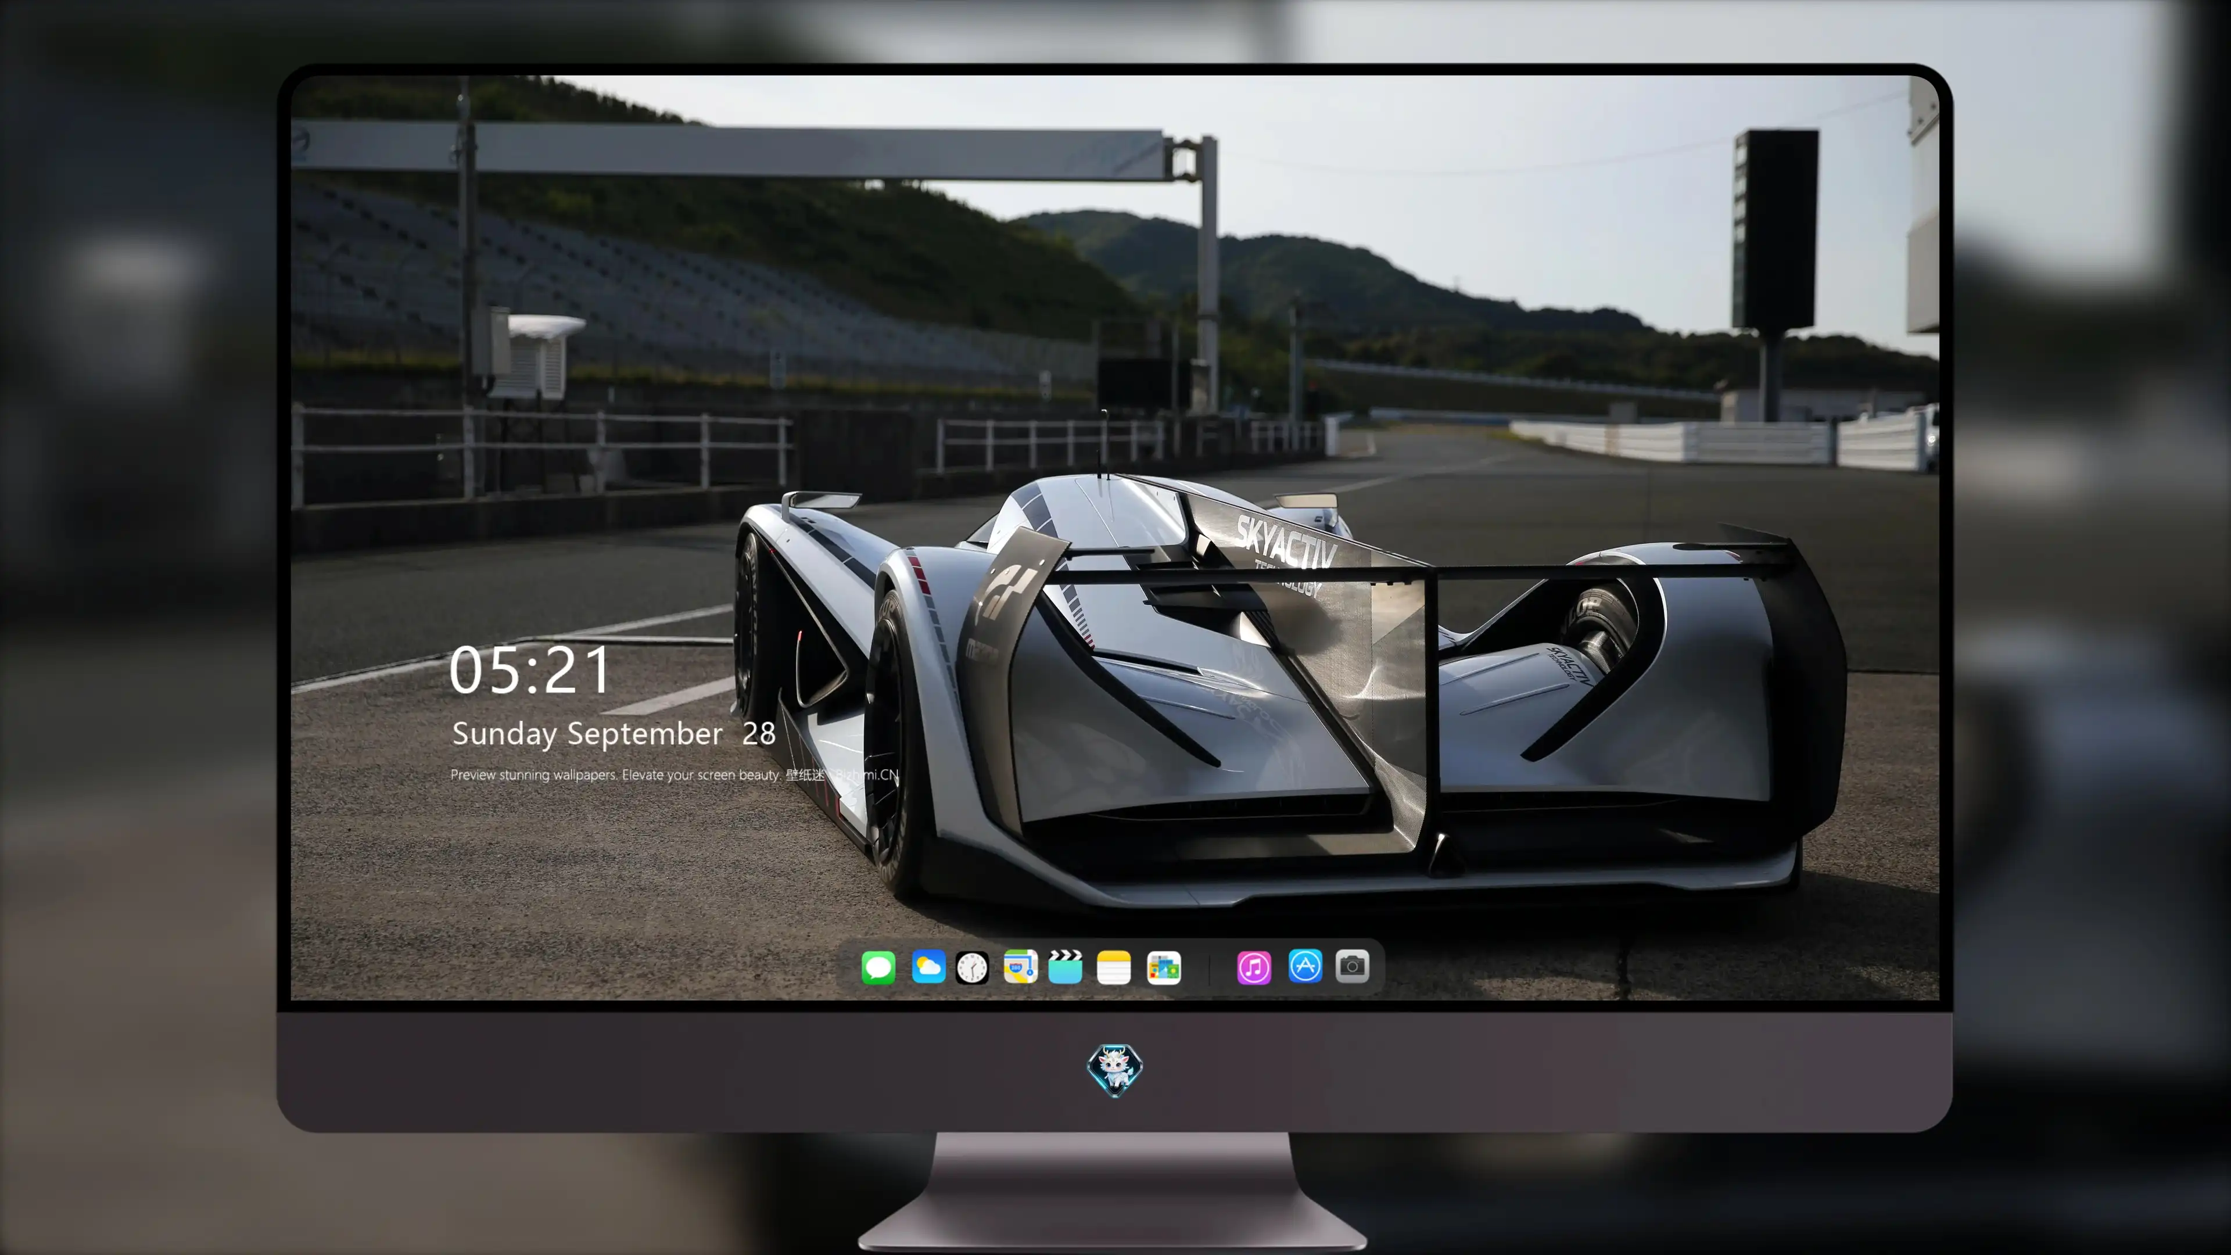
Task: Open the Videos clapperboard app icon
Action: coord(1066,967)
